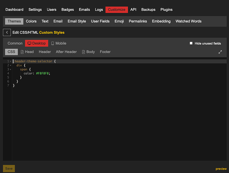The image size is (229, 173).
Task: Click the span selector on line 3
Action: coord(24,70)
